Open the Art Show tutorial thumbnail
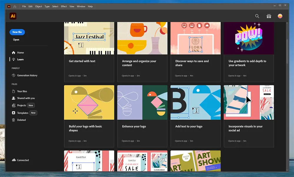The image size is (294, 177). click(196, 161)
